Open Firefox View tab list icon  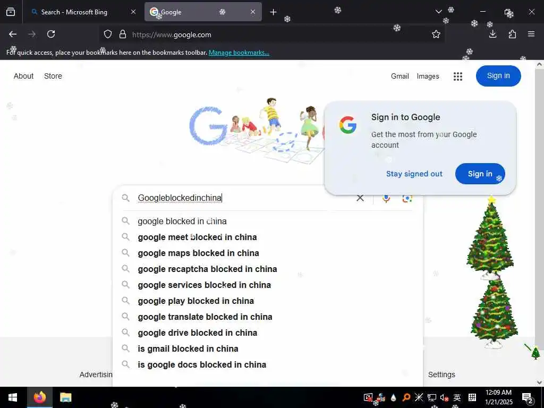pyautogui.click(x=11, y=12)
